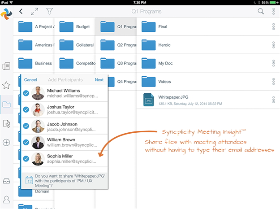Tap Next in Add Participants

click(99, 80)
